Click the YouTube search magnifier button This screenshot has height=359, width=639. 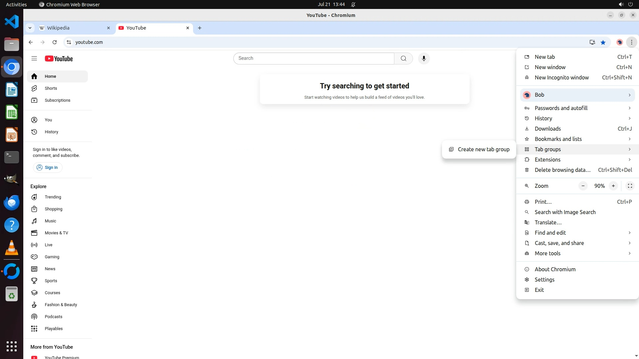[x=403, y=59]
